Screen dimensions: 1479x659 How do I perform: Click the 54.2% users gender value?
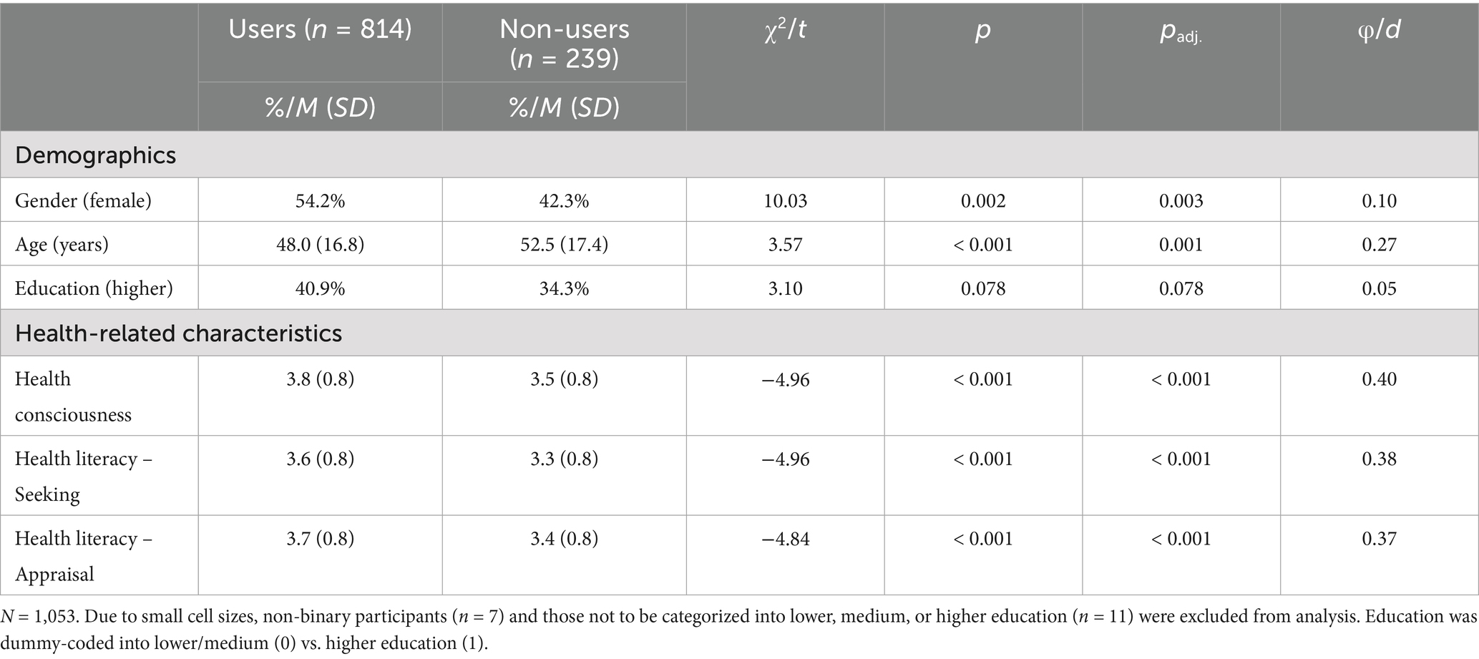pos(320,200)
